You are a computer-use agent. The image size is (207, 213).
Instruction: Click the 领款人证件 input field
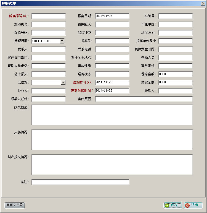pyautogui.click(x=49, y=99)
